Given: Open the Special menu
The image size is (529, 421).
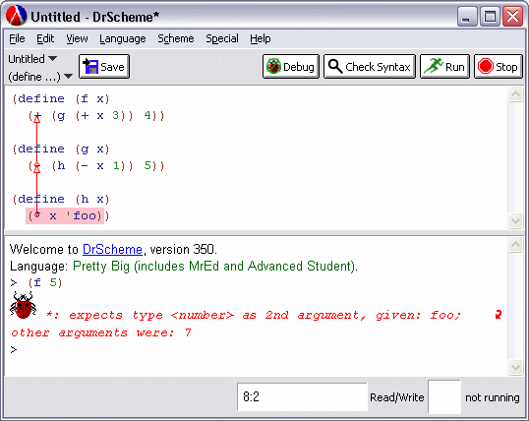Looking at the screenshot, I should click(x=222, y=38).
